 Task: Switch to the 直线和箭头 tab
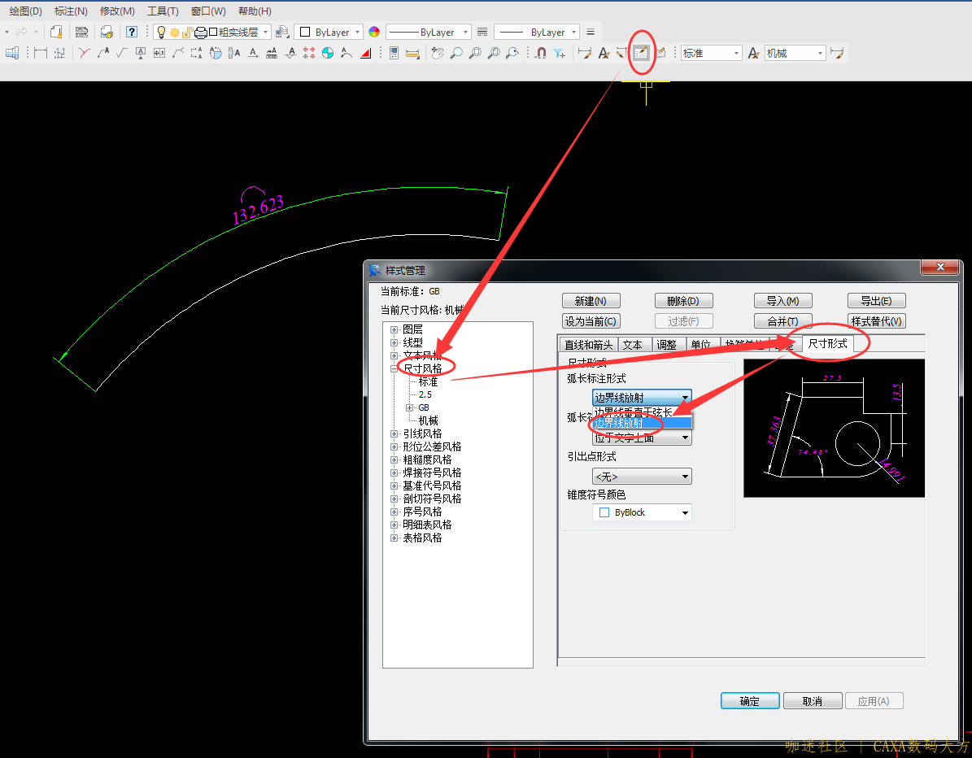click(588, 345)
